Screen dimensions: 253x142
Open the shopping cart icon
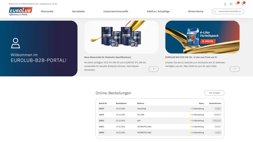click(x=243, y=4)
